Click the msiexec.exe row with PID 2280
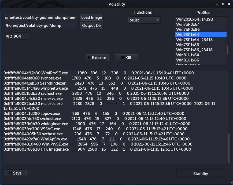This screenshot has width=233, height=185. [109, 106]
